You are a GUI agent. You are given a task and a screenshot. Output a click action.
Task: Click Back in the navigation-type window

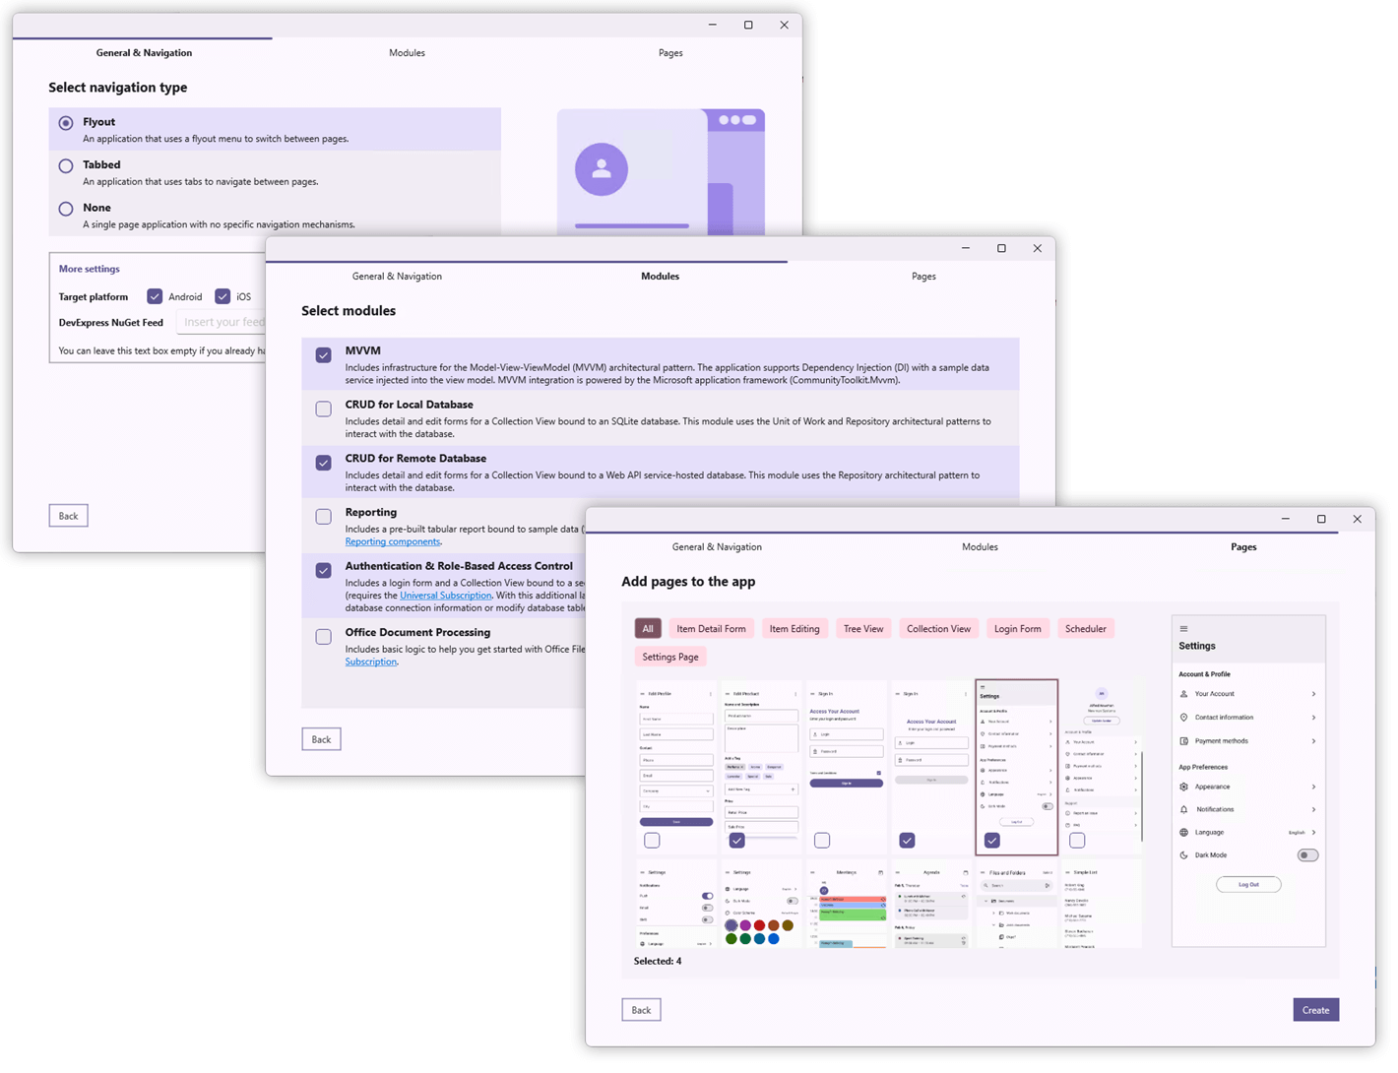pyautogui.click(x=68, y=516)
